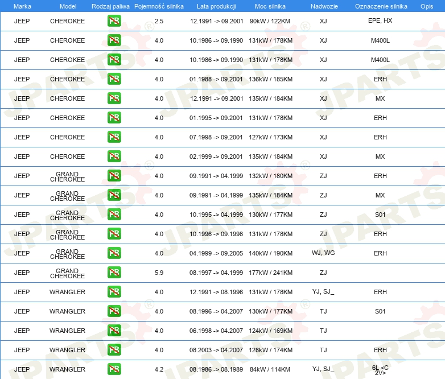
Task: Click the 128kW / 174KM power cell
Action: point(270,350)
